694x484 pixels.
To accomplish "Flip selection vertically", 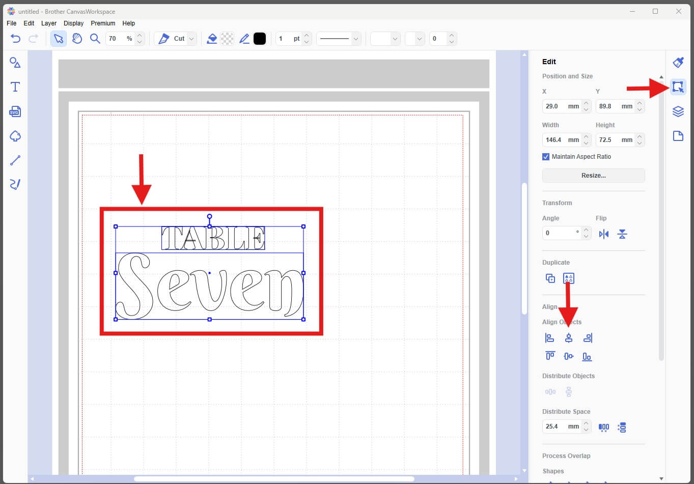I will click(x=622, y=234).
